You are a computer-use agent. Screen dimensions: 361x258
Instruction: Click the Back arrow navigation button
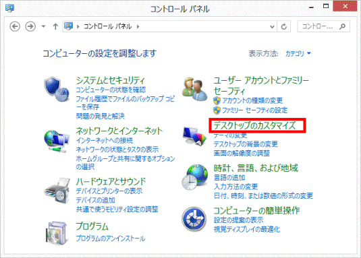(x=15, y=26)
